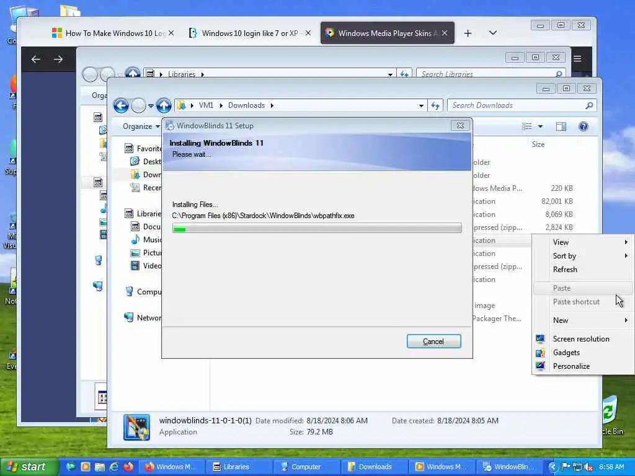Viewport: 635px width, 476px height.
Task: Open the browser tab list chevron
Action: click(x=493, y=33)
